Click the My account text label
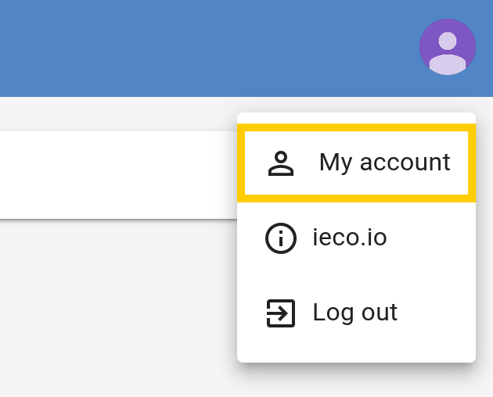This screenshot has height=397, width=493. point(384,163)
